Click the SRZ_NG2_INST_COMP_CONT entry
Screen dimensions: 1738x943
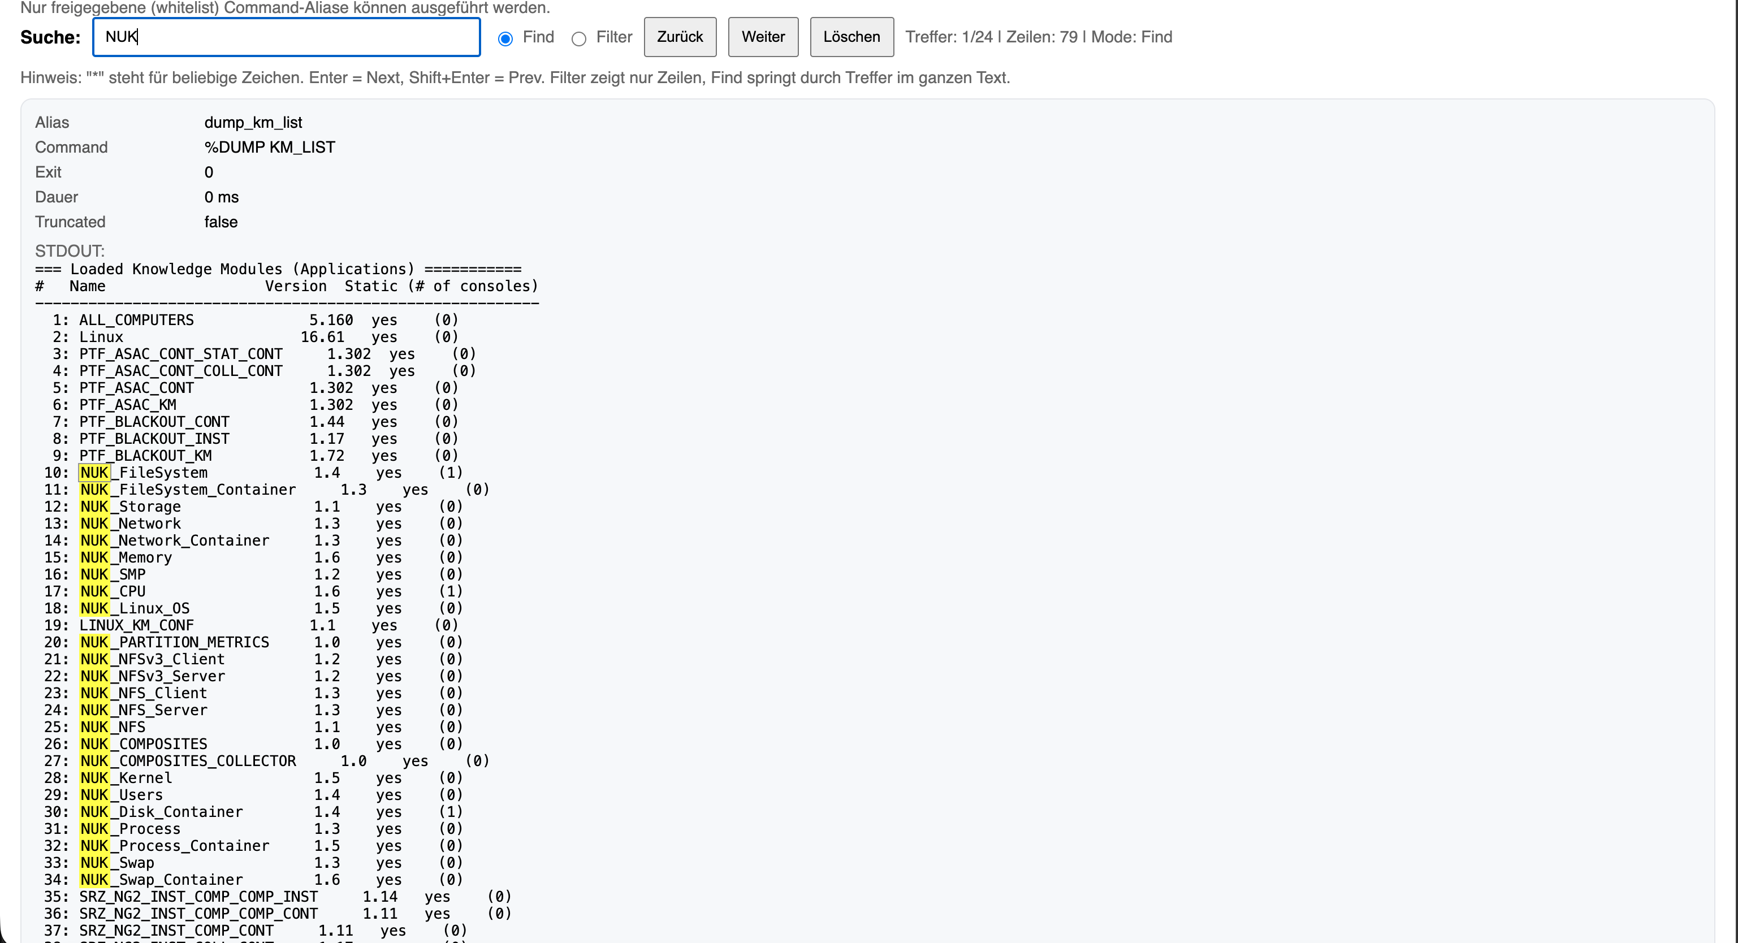click(x=177, y=930)
